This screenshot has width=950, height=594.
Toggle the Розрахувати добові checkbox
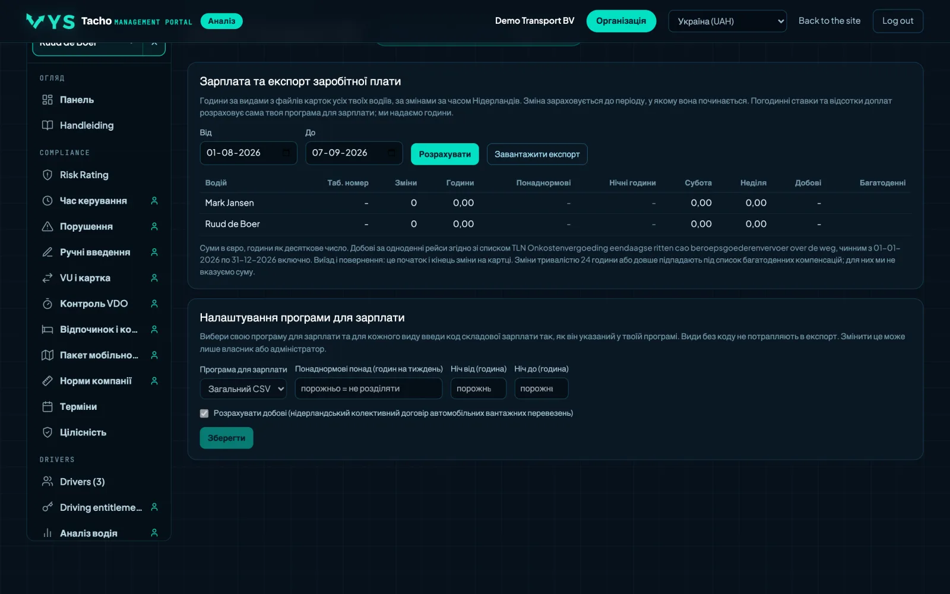point(204,413)
